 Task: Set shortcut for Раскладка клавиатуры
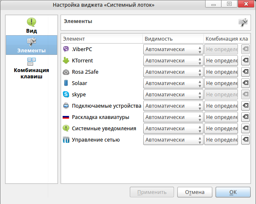pos(222,117)
